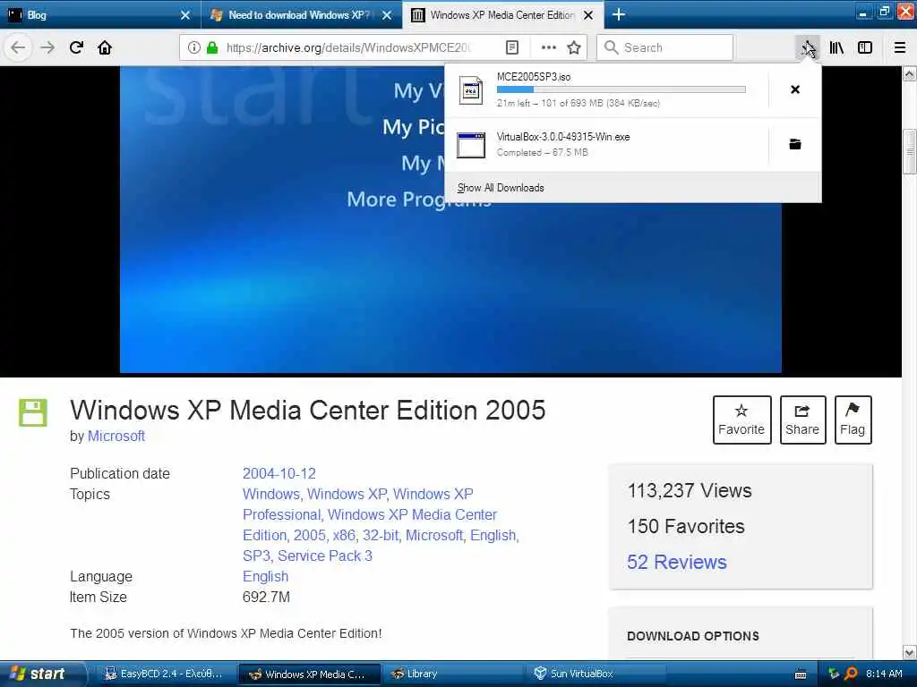Open the Service Pack 3 topic link
This screenshot has width=917, height=687.
coord(324,556)
